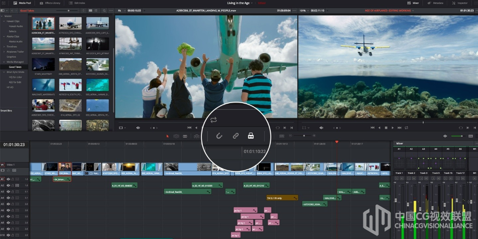Jump to first frame in source viewer

[189, 128]
